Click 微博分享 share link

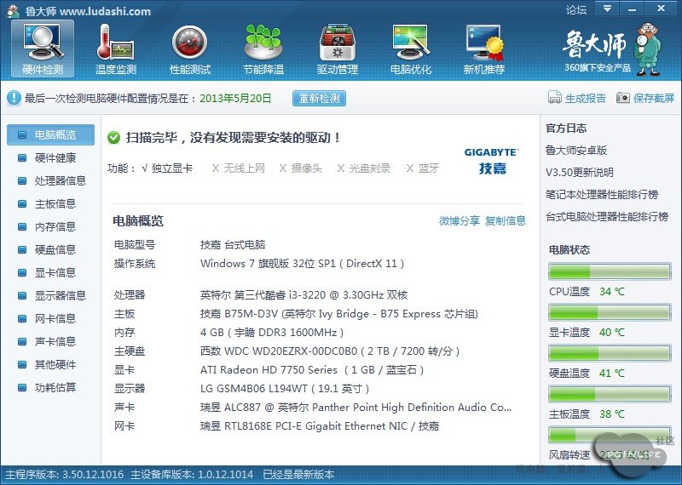(459, 221)
